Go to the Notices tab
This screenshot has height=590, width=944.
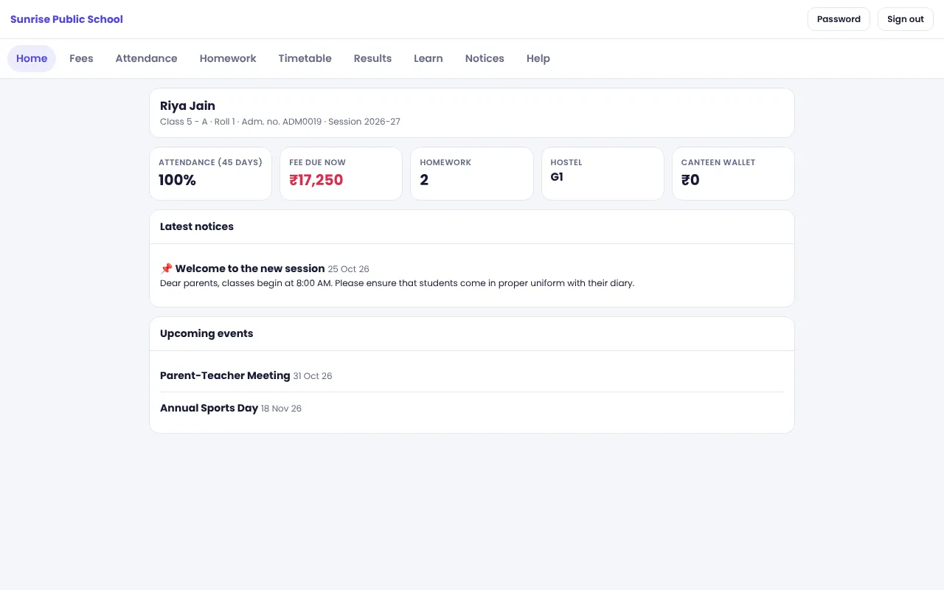pyautogui.click(x=485, y=58)
